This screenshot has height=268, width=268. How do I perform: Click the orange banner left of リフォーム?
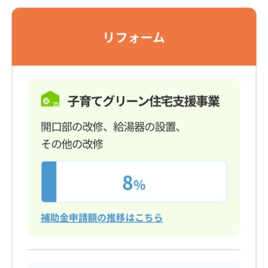point(54,38)
